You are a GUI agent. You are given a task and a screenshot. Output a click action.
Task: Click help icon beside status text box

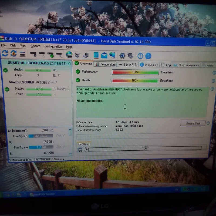212,89
